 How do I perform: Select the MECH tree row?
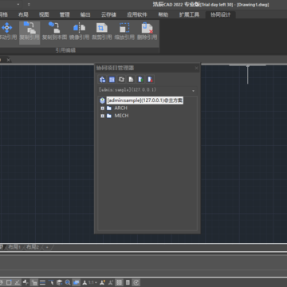(121, 116)
